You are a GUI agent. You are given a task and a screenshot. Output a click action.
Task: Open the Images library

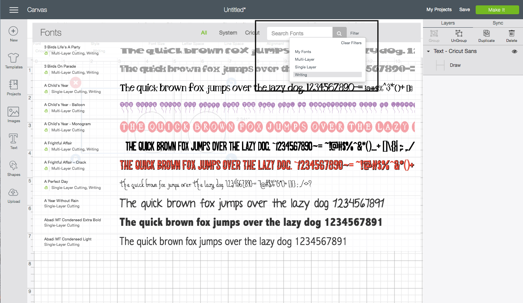tap(13, 112)
